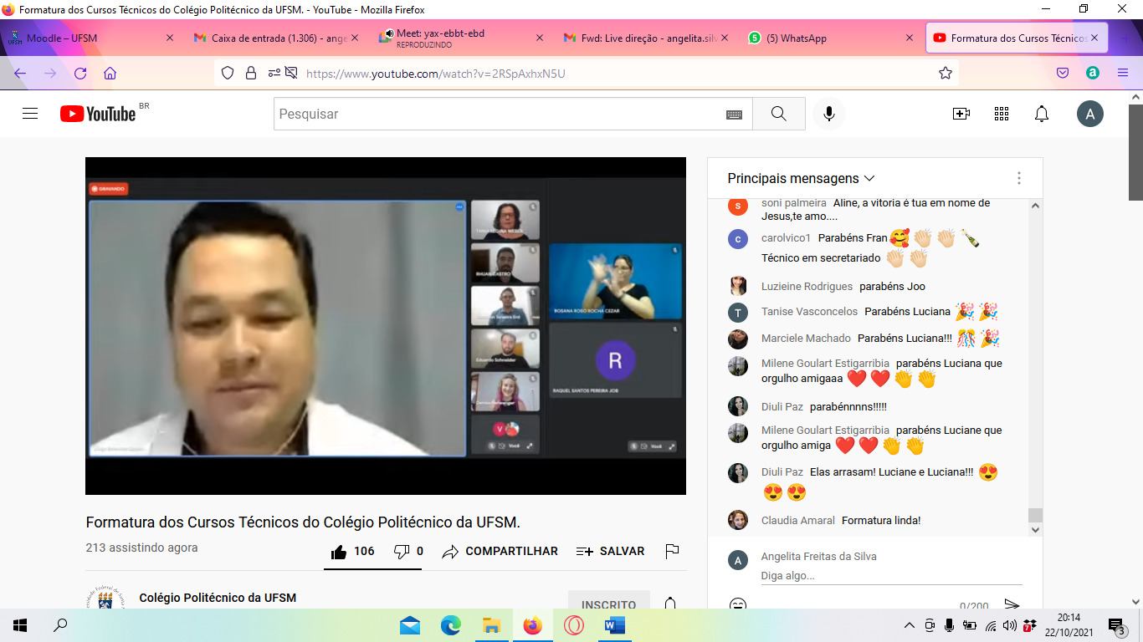Open live chat three-dot options menu
The width and height of the screenshot is (1143, 642).
pos(1018,178)
